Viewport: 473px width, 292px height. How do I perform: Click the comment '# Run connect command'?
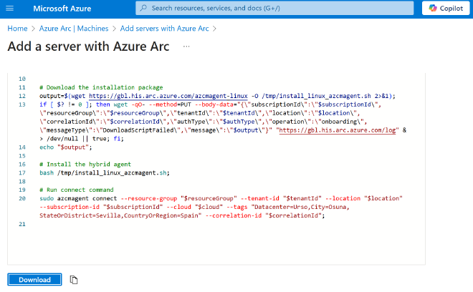point(76,190)
